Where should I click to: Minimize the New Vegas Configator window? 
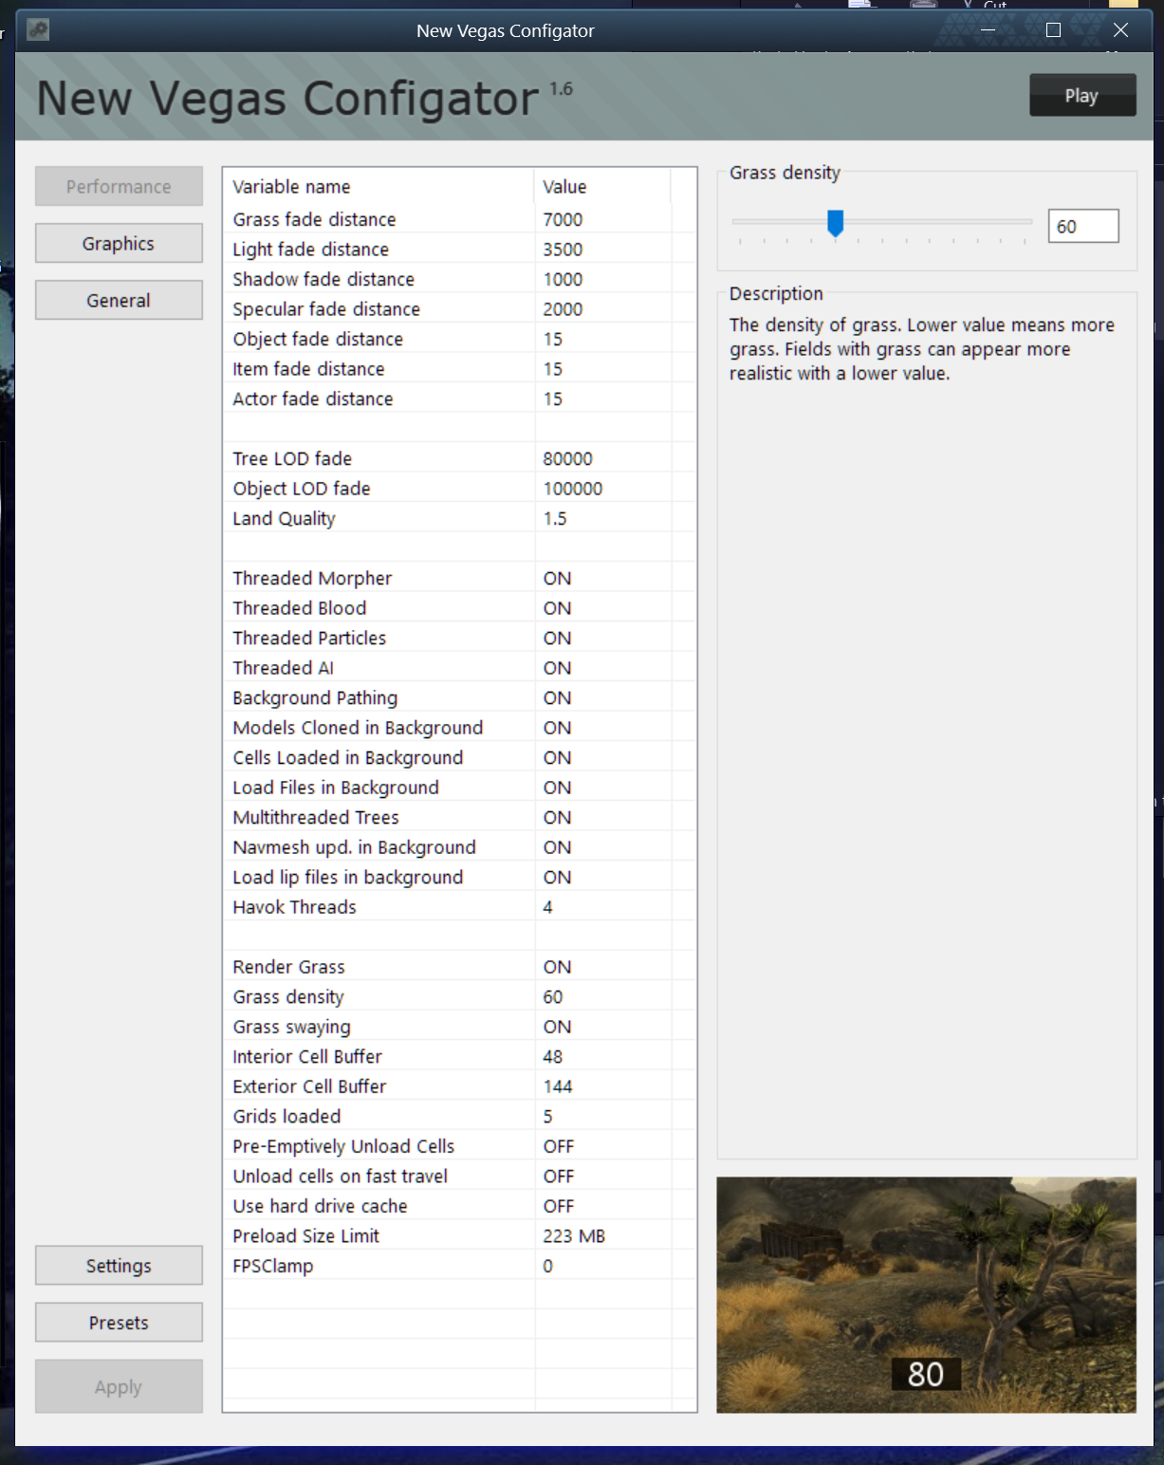pos(988,30)
